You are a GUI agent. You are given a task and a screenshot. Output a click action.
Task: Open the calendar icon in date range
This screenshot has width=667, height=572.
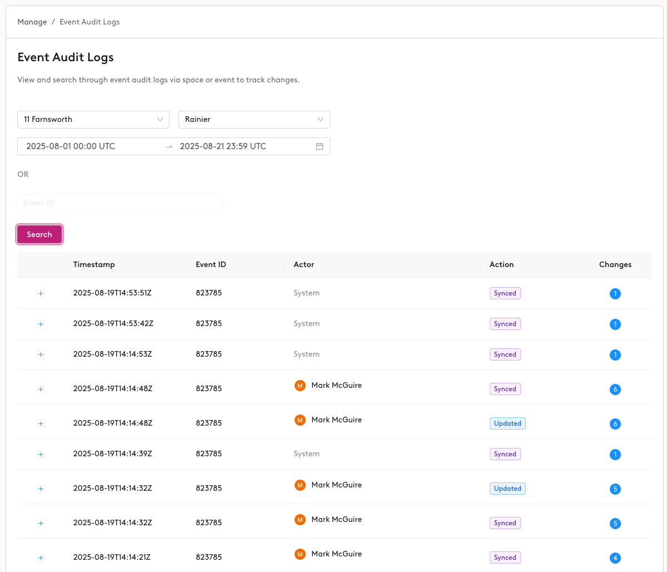[320, 146]
